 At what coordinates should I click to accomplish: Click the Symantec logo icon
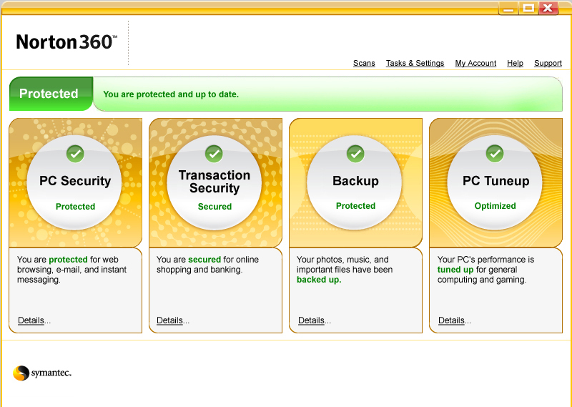pyautogui.click(x=21, y=373)
